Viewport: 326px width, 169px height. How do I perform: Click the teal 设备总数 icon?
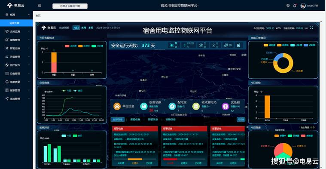(x=143, y=106)
